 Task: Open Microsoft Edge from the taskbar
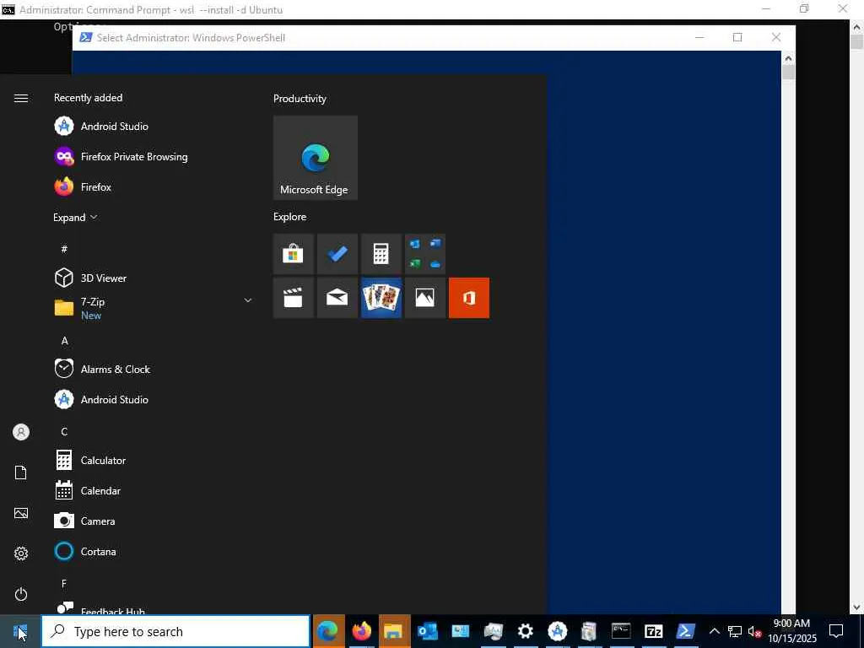pyautogui.click(x=328, y=631)
